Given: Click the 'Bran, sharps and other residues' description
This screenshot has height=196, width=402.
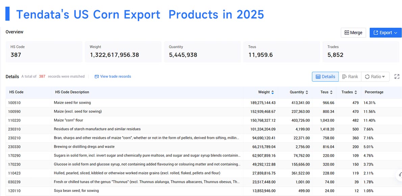Looking at the screenshot, I should (x=147, y=138).
